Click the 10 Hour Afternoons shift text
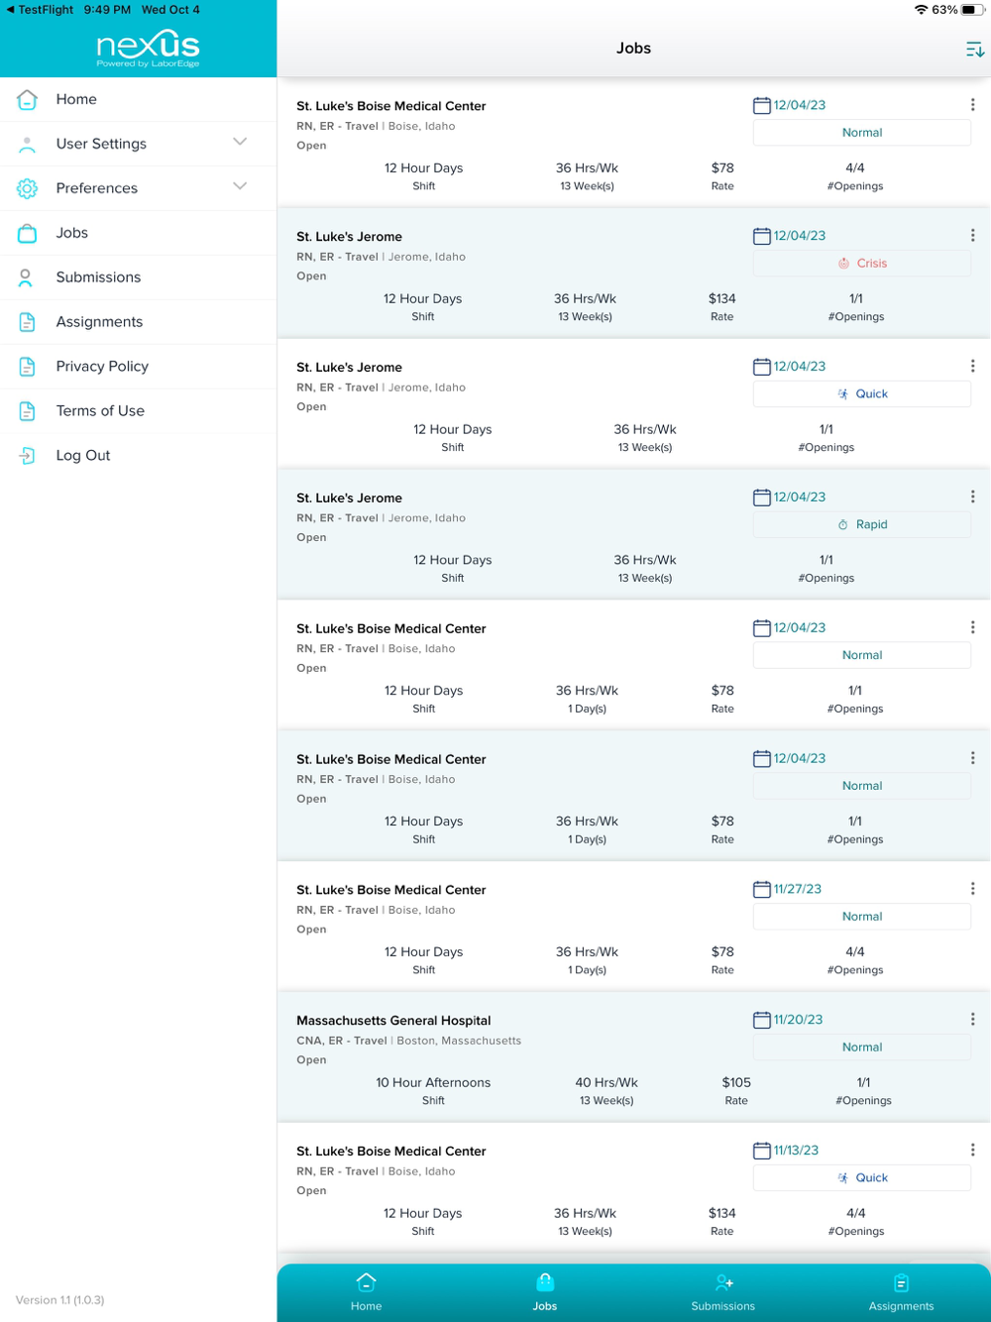This screenshot has width=991, height=1322. click(433, 1083)
